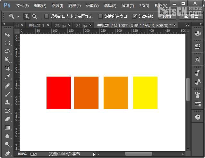Select the Blur droplet tool
This screenshot has height=158, width=205.
point(7,136)
